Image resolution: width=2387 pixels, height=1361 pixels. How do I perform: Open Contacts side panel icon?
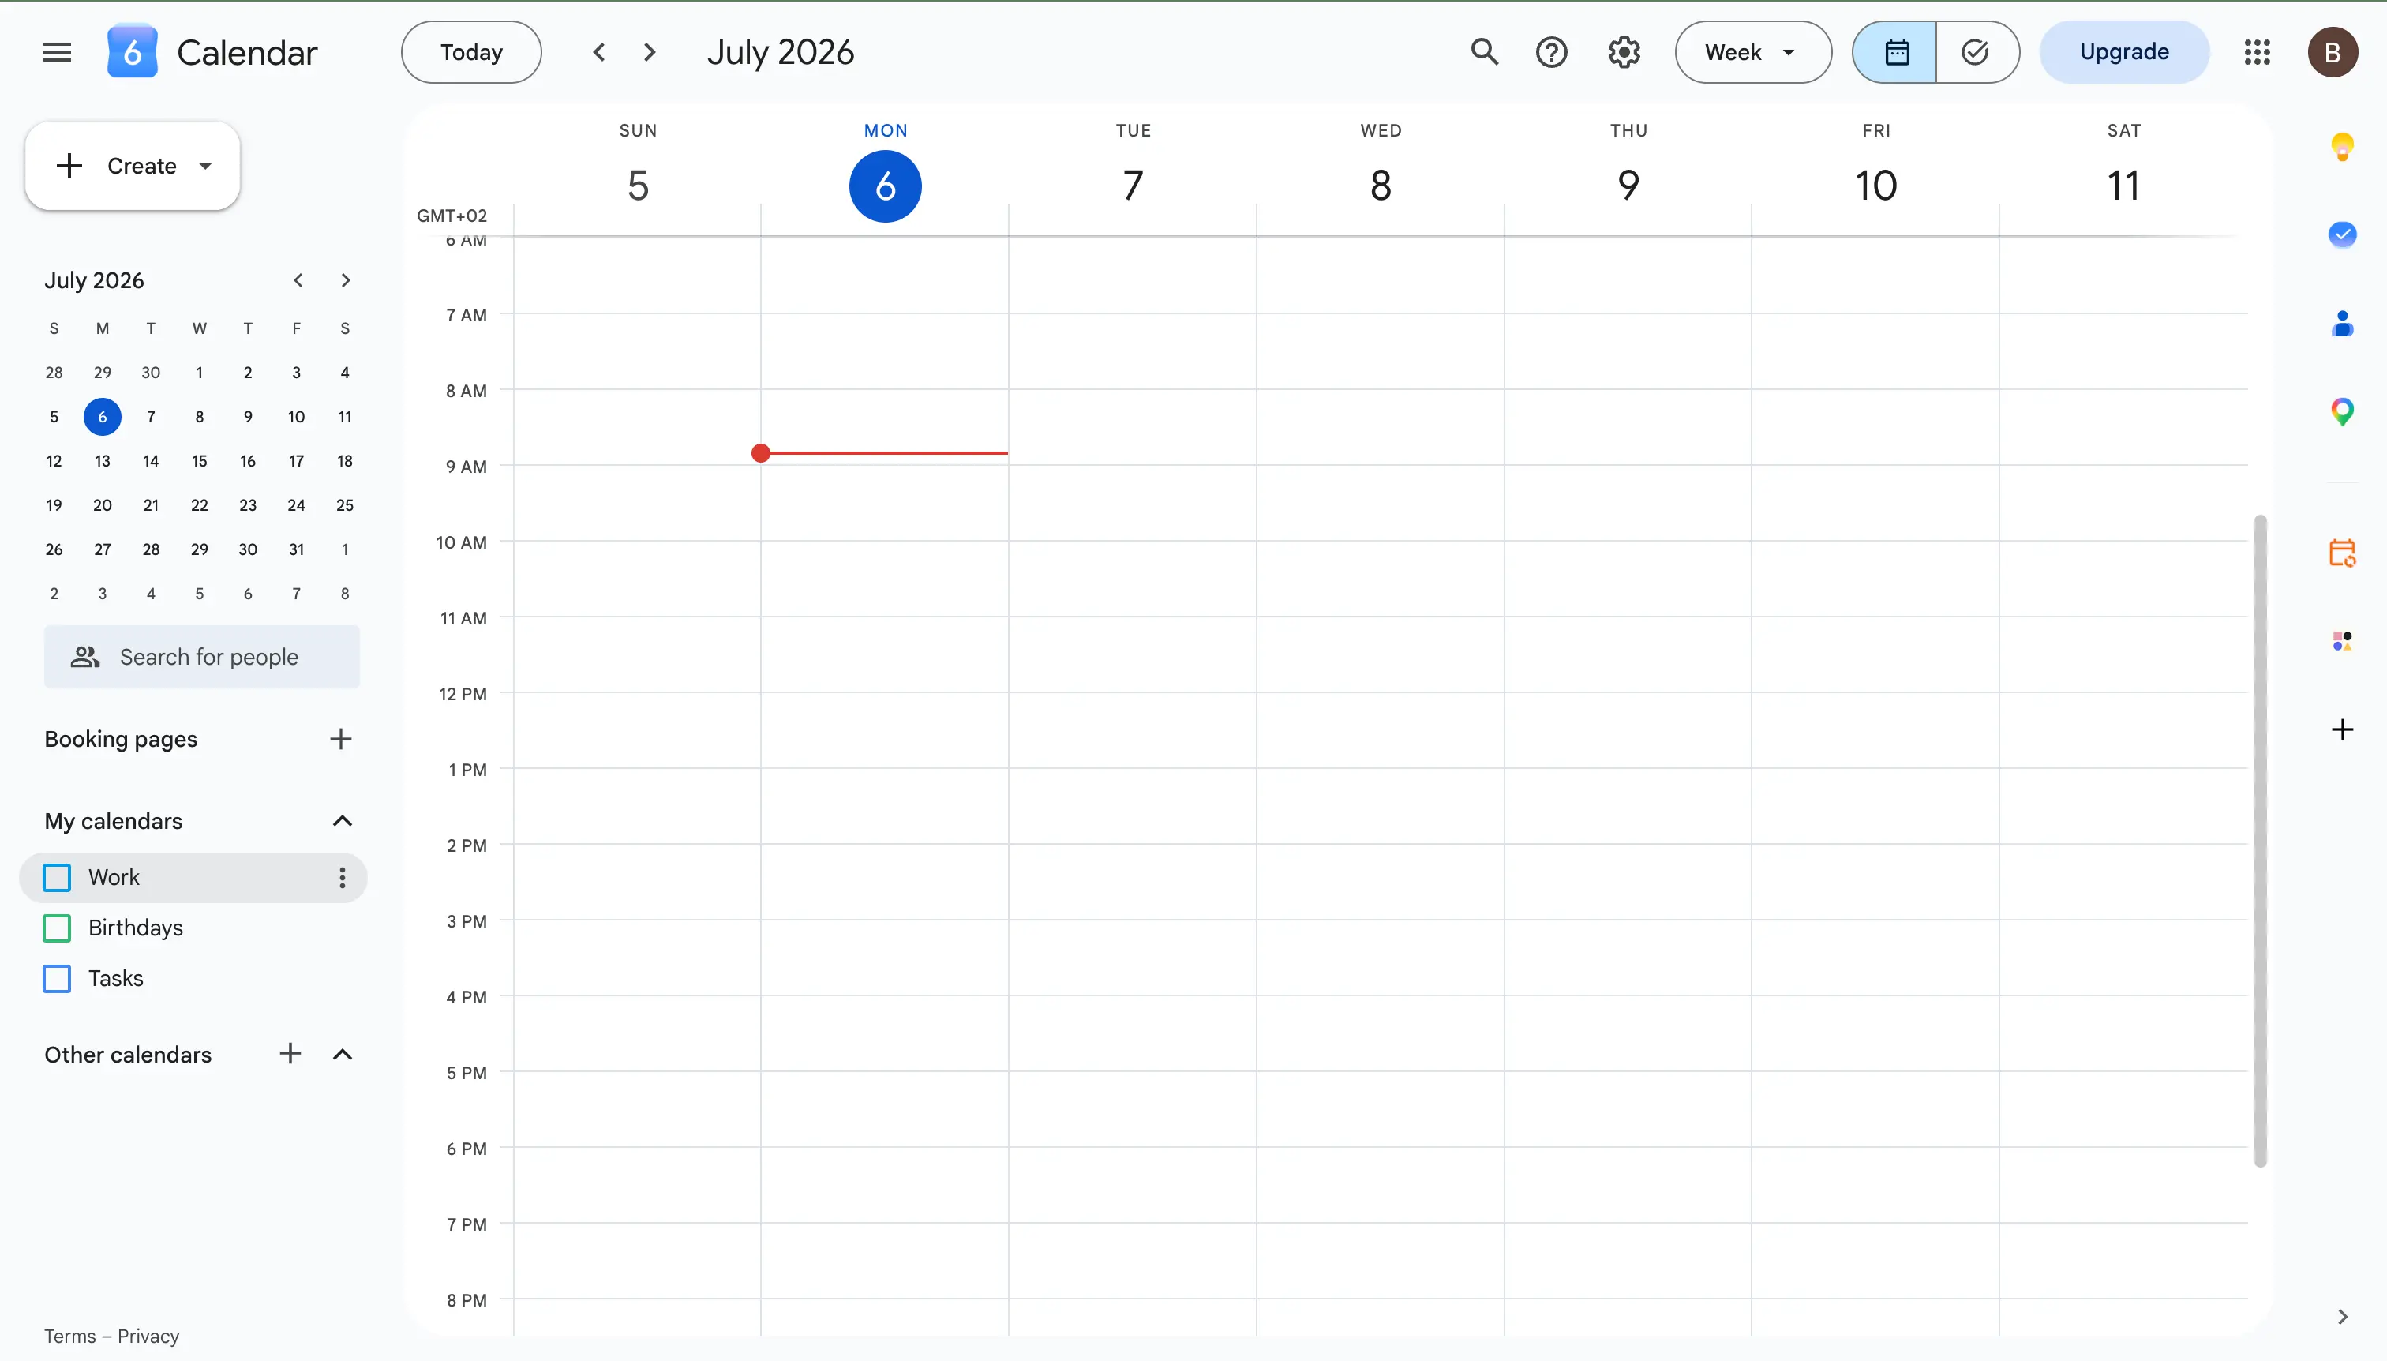(2342, 324)
